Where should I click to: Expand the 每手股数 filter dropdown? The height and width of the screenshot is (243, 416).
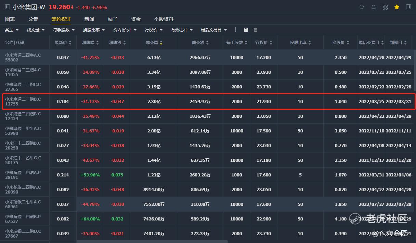tap(64, 30)
